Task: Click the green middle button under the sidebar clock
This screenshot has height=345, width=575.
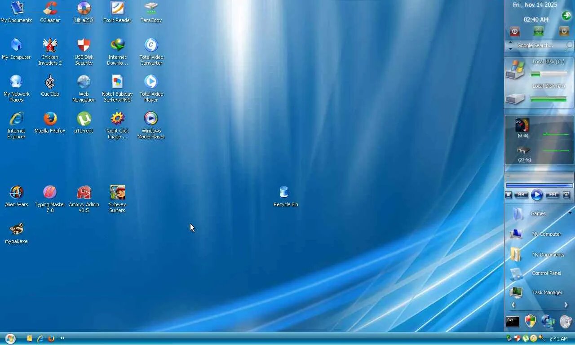Action: [x=538, y=31]
